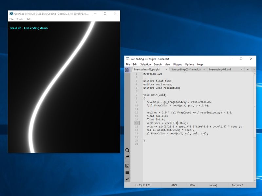Click line number 15 in the gutter

tap(137, 123)
